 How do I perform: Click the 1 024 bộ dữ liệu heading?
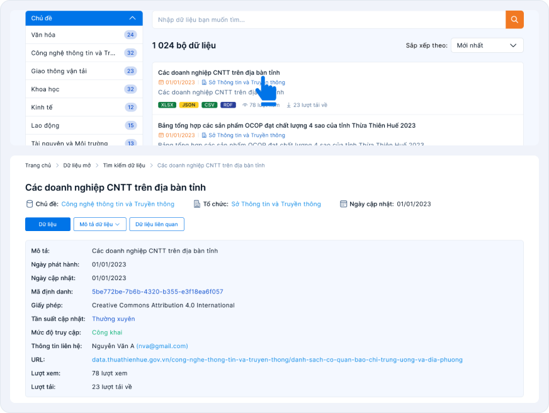tap(184, 45)
